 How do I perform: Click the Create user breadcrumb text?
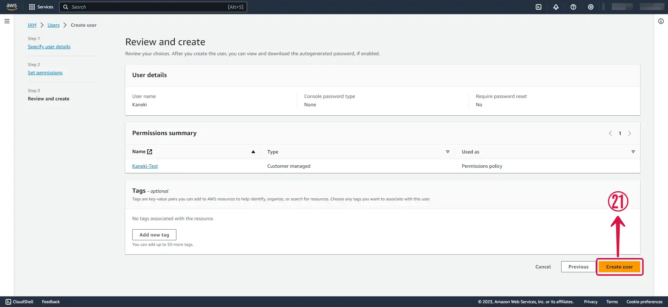click(83, 25)
